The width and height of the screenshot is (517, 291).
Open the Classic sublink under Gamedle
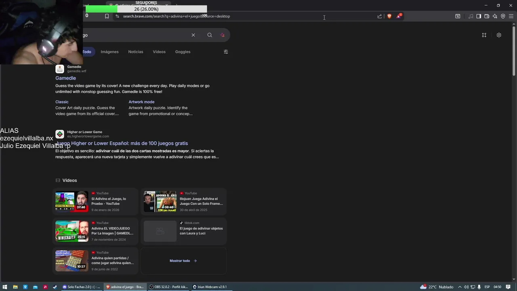click(62, 102)
